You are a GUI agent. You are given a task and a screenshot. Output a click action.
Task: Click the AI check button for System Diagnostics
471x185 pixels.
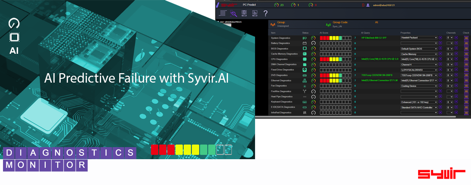pyautogui.click(x=466, y=38)
